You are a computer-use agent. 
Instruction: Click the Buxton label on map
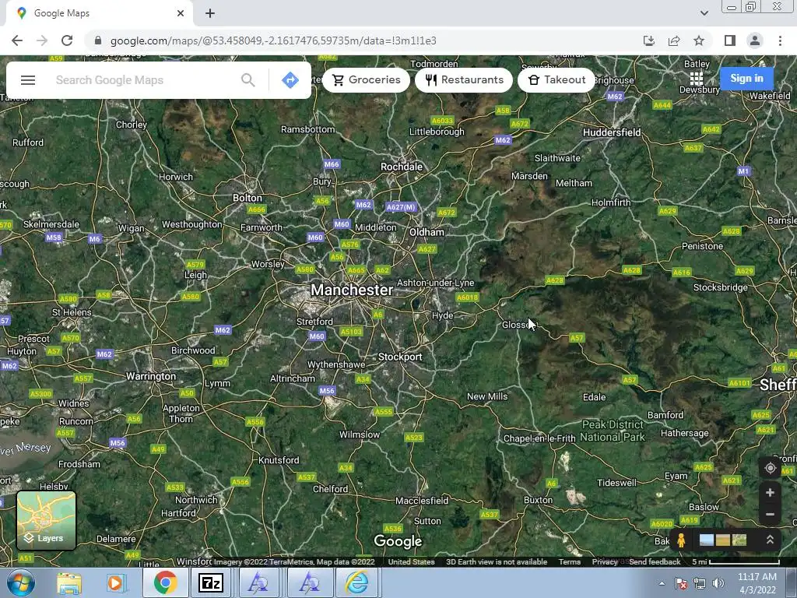pos(539,500)
